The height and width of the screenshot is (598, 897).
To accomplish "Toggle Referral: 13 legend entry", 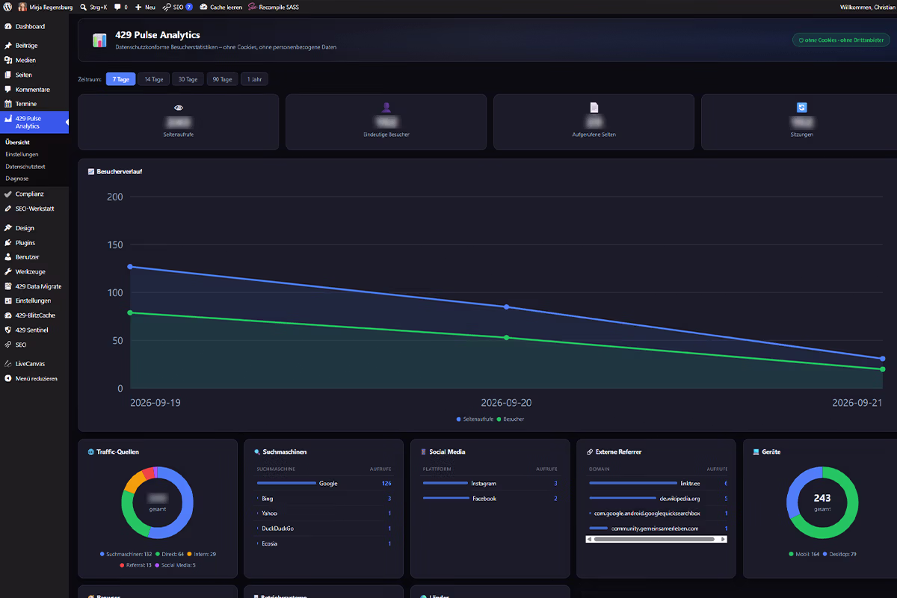I will 135,565.
